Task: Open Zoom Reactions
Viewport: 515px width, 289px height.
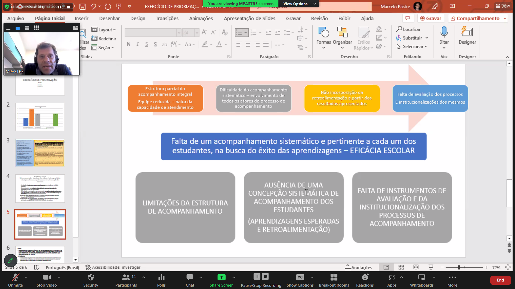Action: 365,280
